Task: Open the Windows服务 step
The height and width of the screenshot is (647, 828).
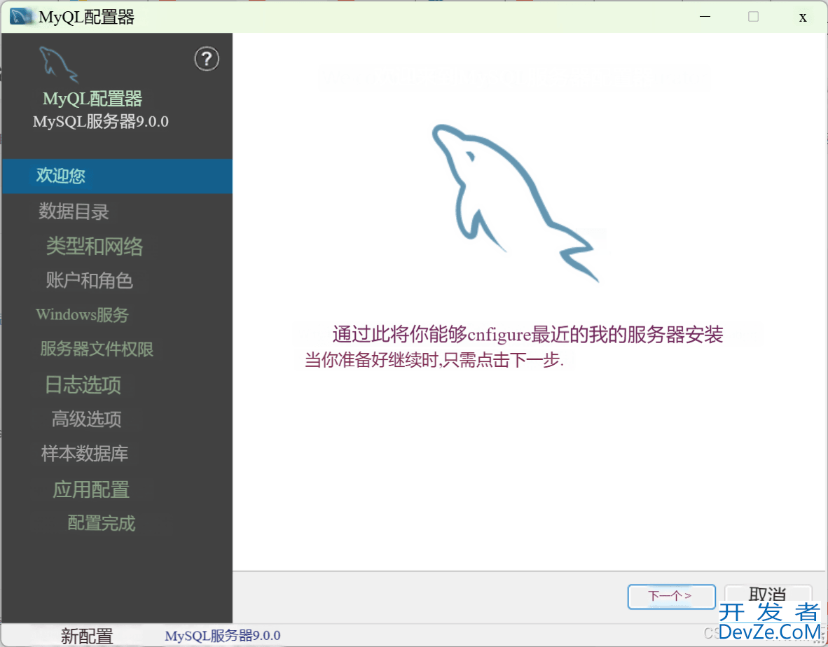Action: tap(83, 314)
